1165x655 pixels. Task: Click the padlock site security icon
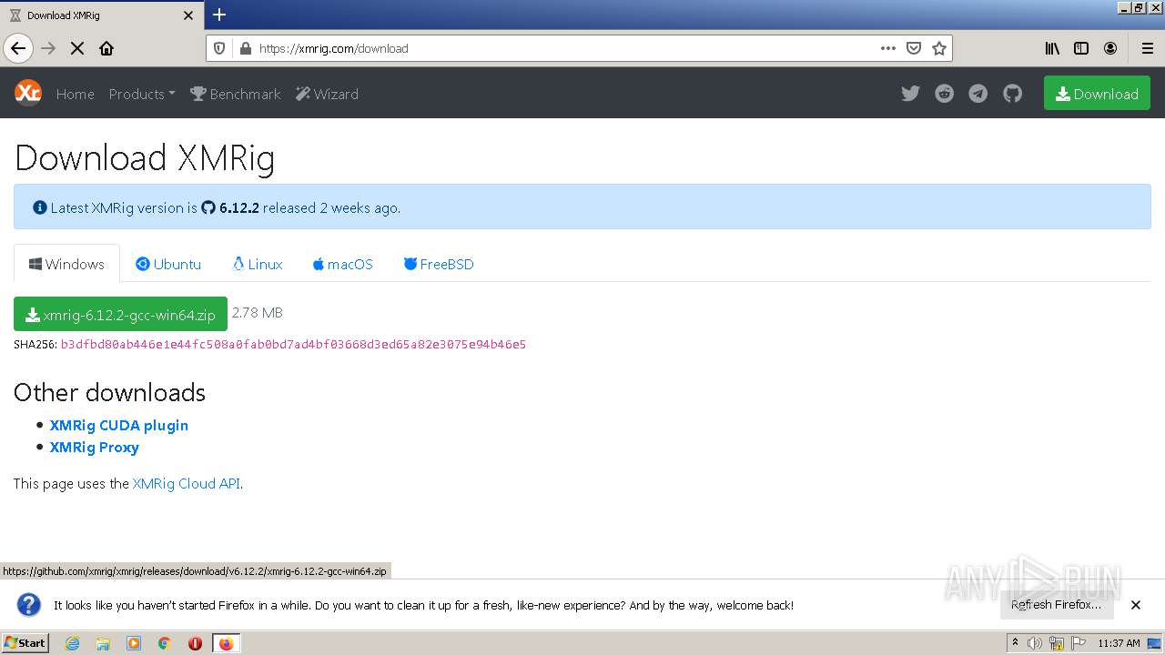(x=244, y=48)
